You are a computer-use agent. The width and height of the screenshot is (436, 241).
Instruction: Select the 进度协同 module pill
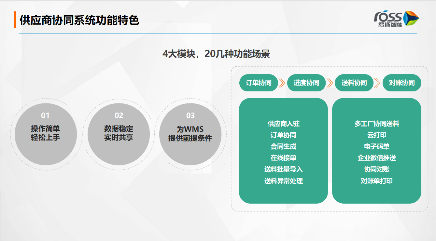tap(306, 83)
